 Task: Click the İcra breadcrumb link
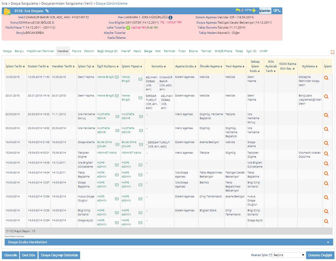point(4,3)
